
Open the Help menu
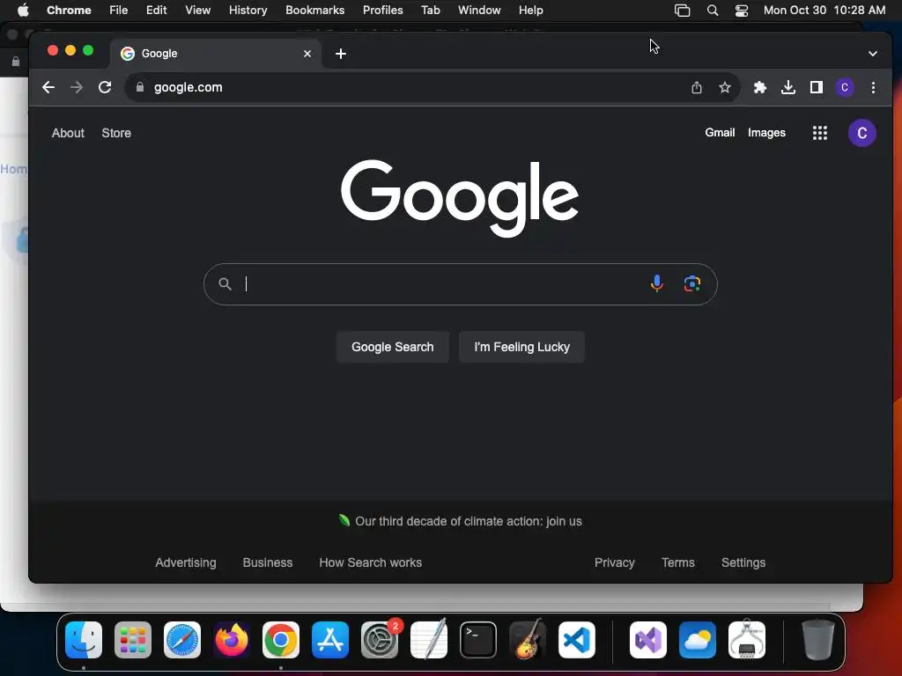coord(530,10)
